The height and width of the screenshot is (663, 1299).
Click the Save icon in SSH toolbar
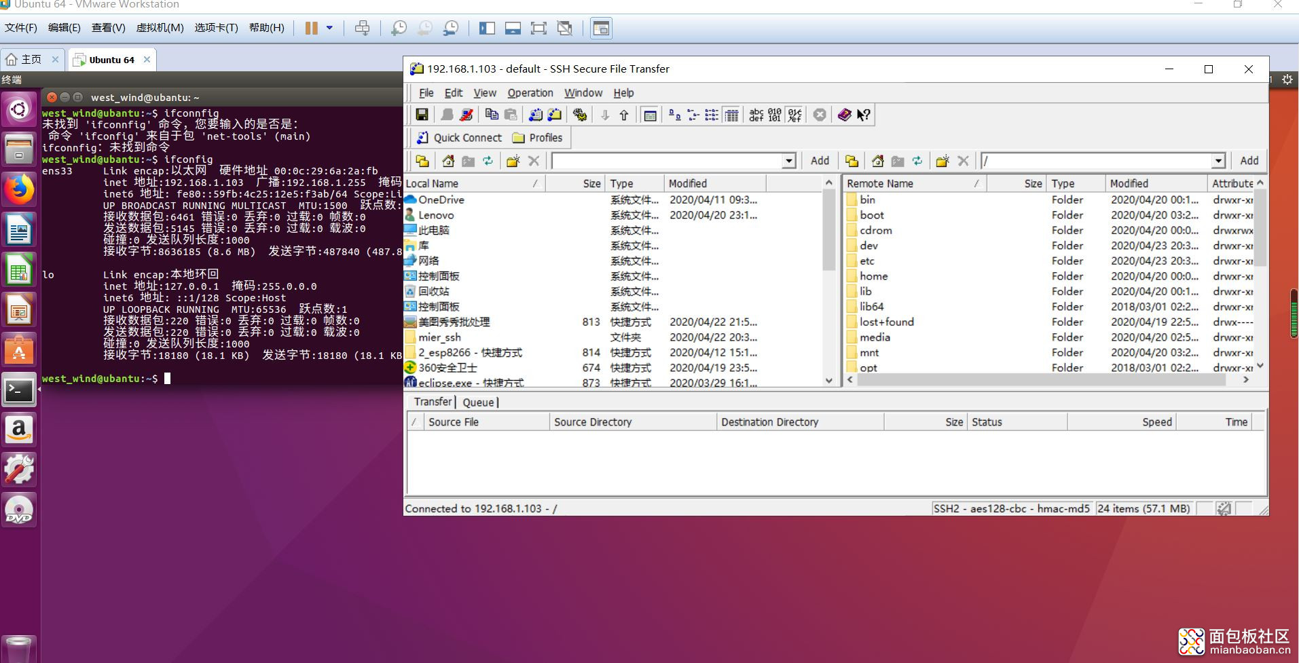[x=422, y=115]
